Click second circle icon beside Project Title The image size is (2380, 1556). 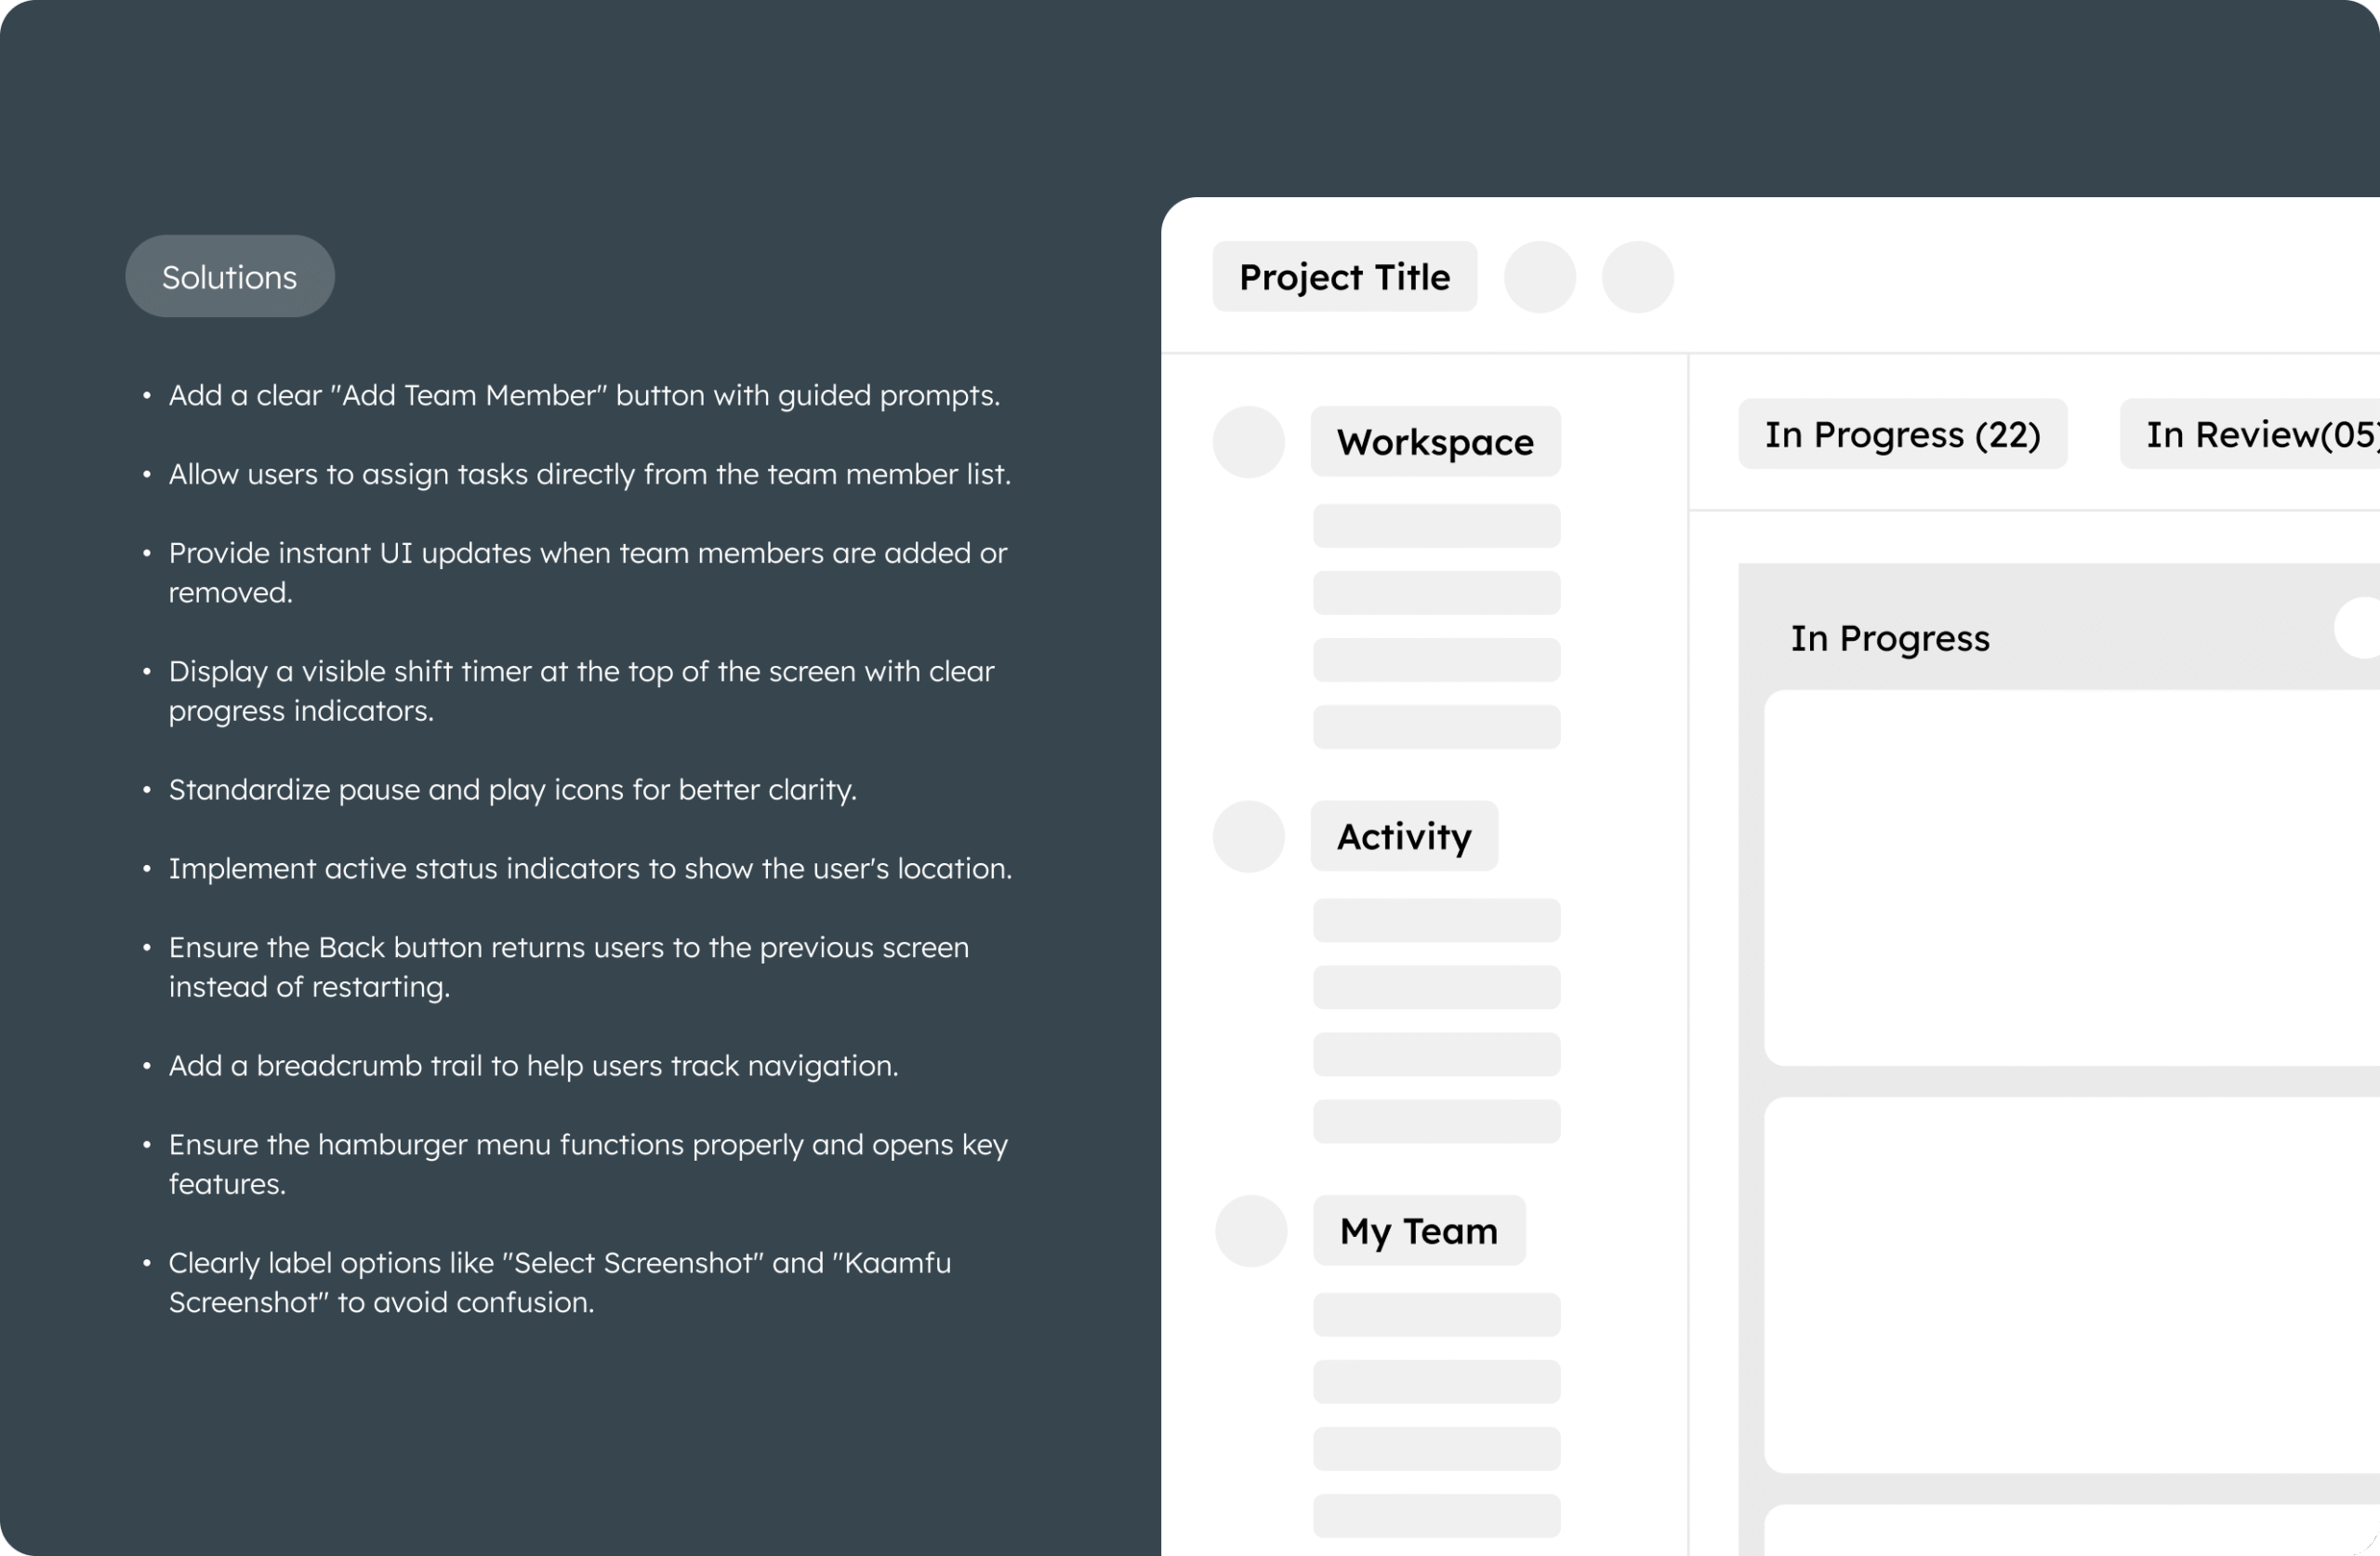click(1637, 277)
